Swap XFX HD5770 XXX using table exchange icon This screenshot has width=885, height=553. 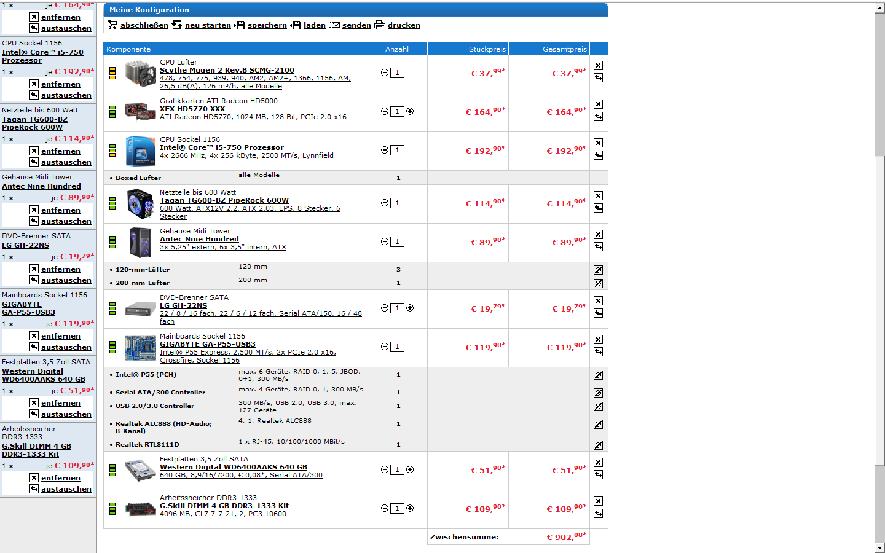click(598, 117)
